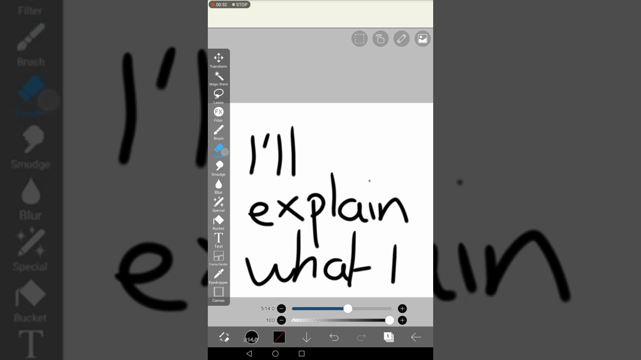
Task: Open the Canvas settings tool
Action: coord(218,294)
